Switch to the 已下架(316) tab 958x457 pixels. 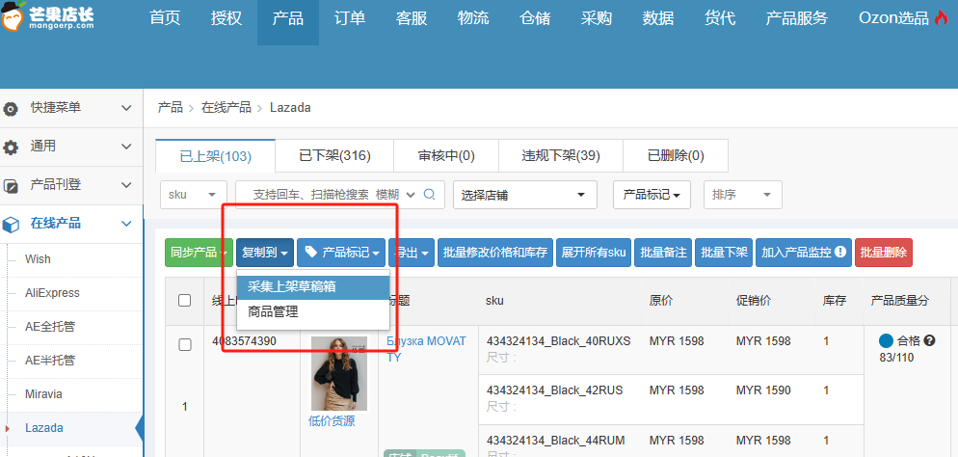click(x=334, y=156)
